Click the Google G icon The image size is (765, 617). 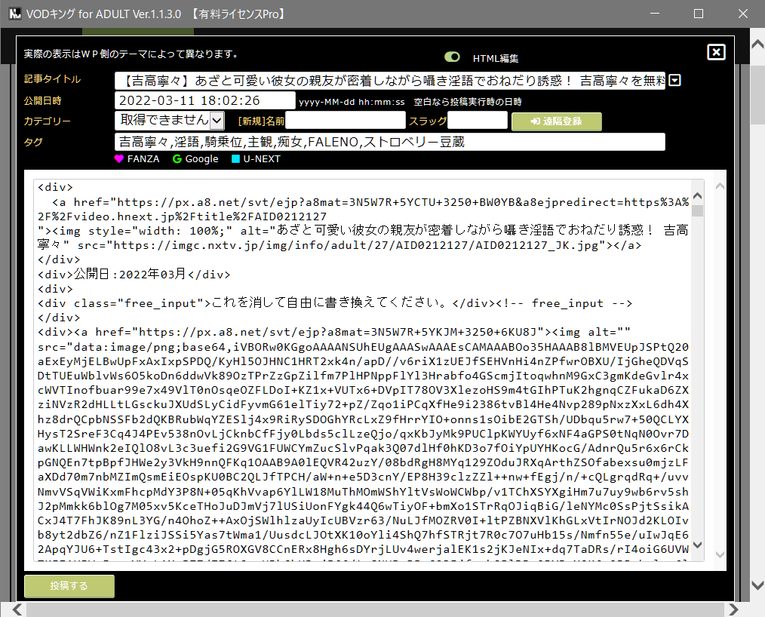pyautogui.click(x=177, y=159)
